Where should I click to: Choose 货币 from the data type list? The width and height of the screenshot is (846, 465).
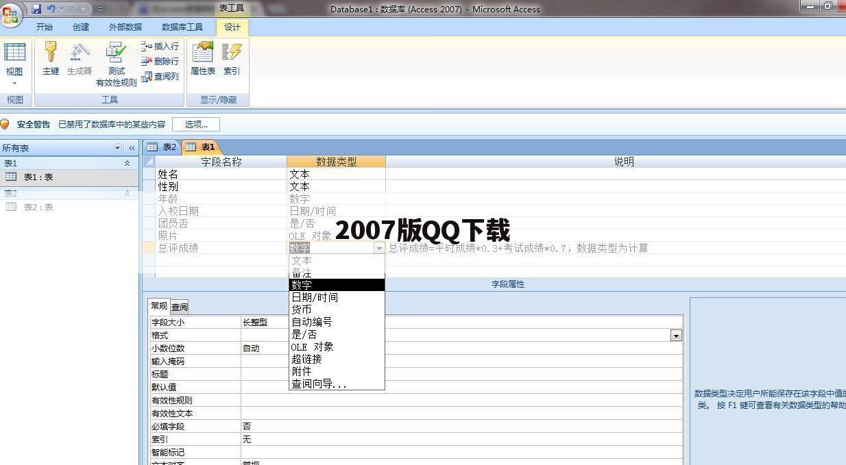point(337,310)
